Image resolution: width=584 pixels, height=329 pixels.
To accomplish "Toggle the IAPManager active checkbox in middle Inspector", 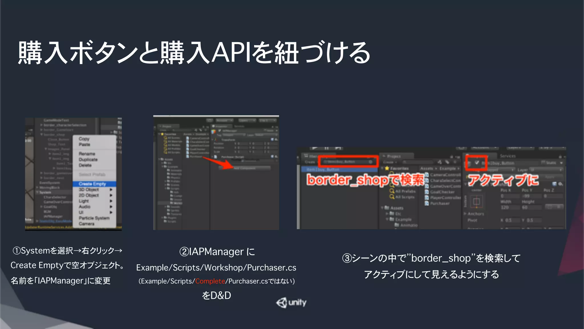I will (x=219, y=131).
